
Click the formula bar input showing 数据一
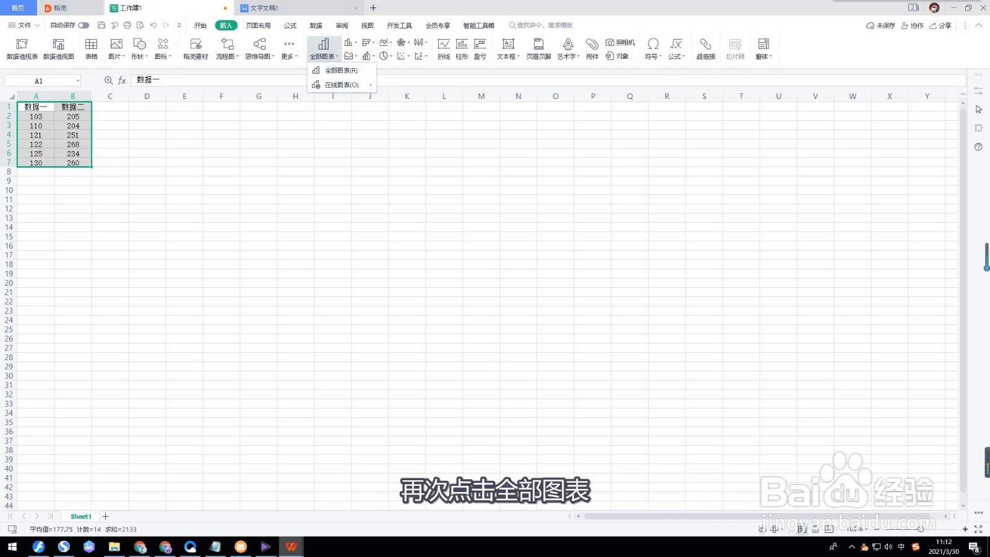click(548, 80)
